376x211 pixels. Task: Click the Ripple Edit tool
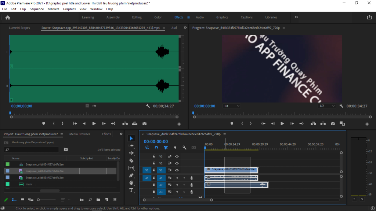pos(131,153)
